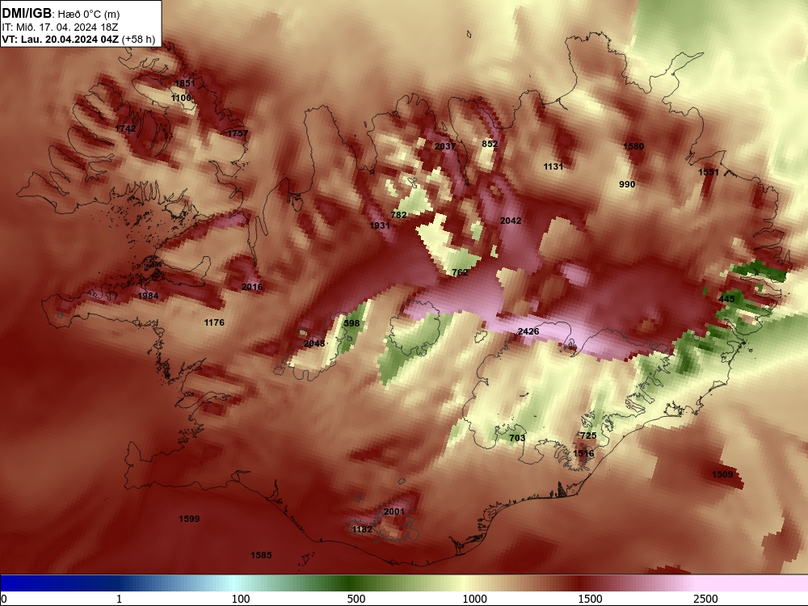Click the IT: Mið. 17. 04. 2024 18Z line
This screenshot has height=606, width=808.
coord(60,27)
